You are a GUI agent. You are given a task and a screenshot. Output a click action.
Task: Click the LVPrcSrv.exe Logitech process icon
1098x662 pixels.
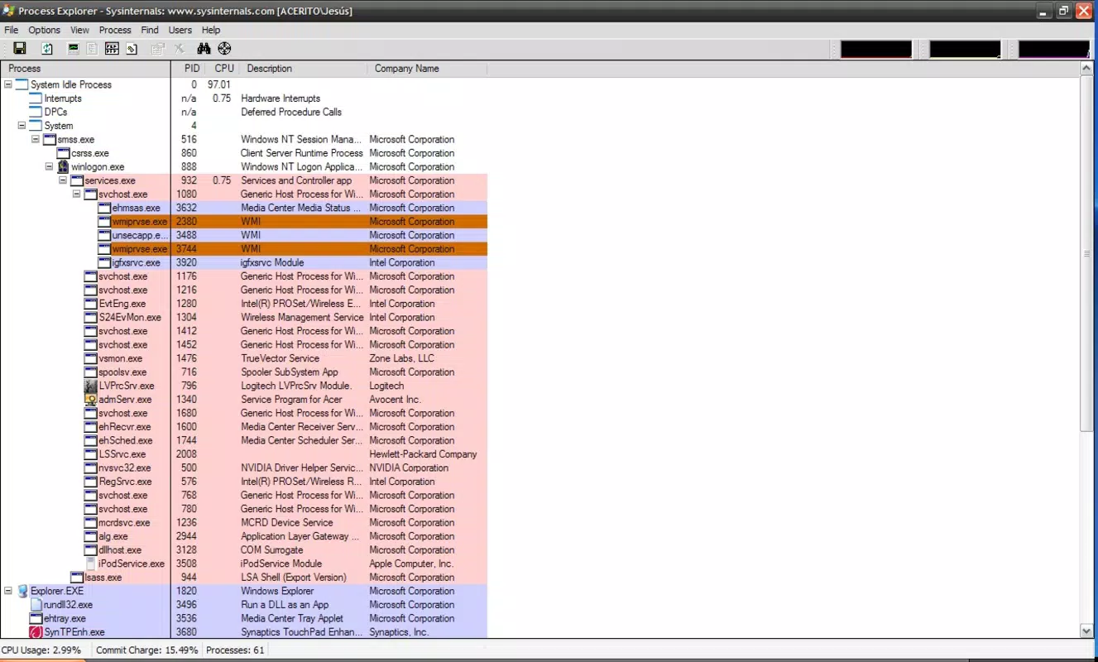coord(91,386)
